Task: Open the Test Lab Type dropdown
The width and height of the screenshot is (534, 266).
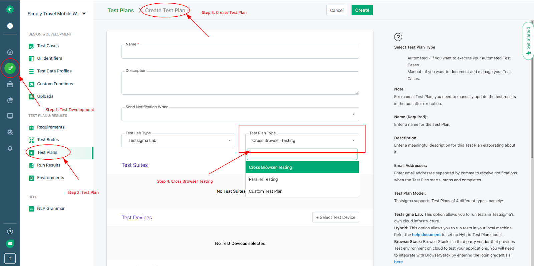Action: pyautogui.click(x=178, y=140)
